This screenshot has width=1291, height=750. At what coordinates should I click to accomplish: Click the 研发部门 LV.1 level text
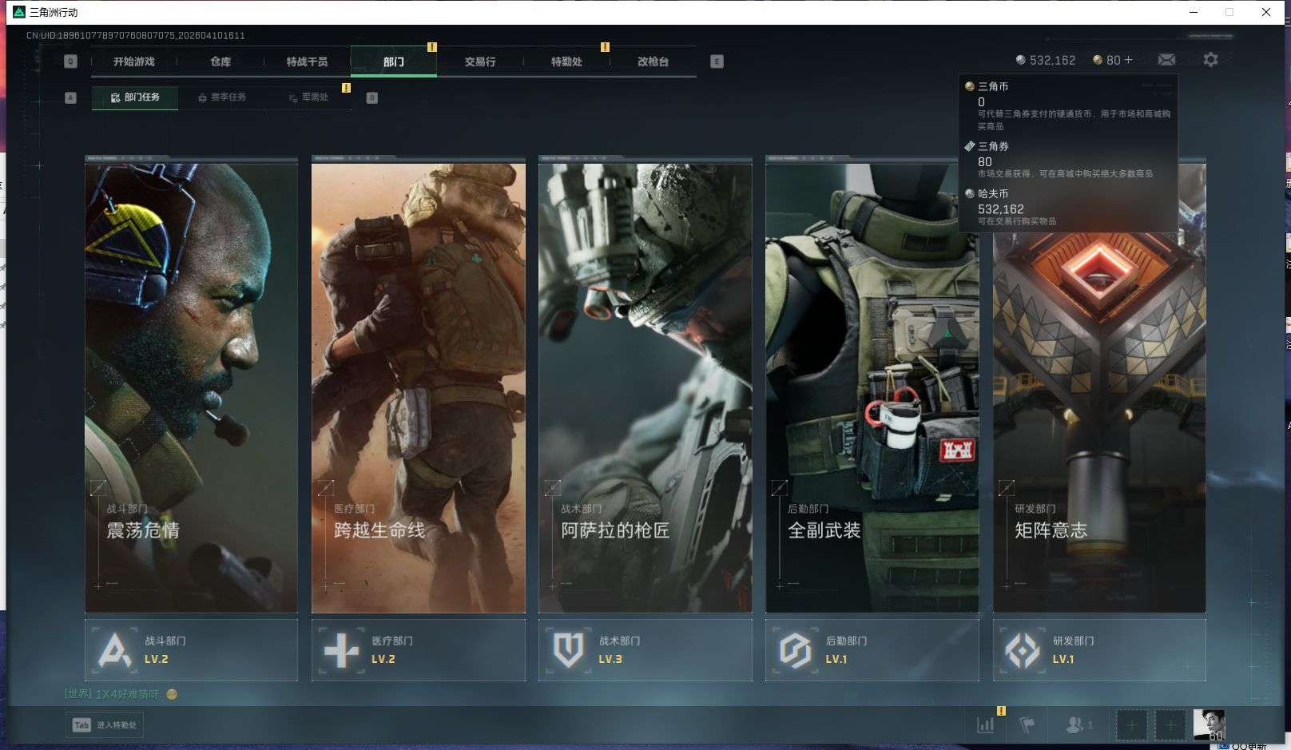(1063, 659)
